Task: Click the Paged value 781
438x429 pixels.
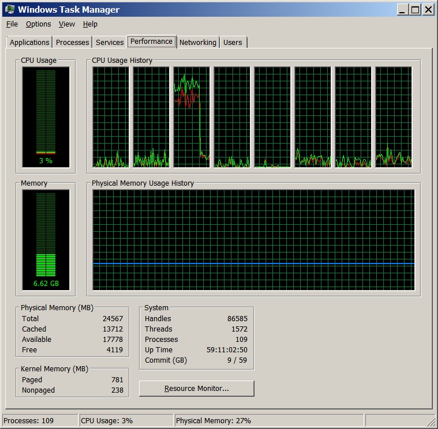Action: [117, 379]
